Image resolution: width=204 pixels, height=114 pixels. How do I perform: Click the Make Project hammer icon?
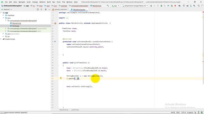tap(108, 6)
